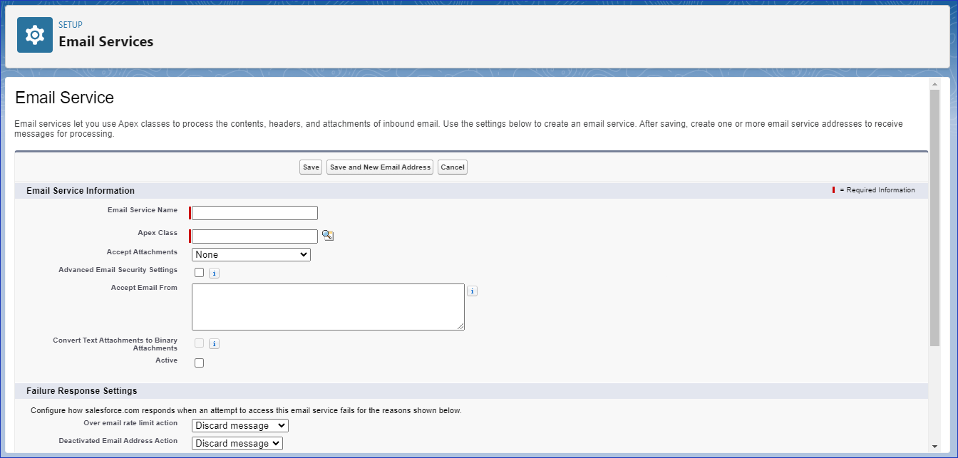Open the Apex Class lookup magnifier
This screenshot has height=458, width=958.
pos(327,234)
